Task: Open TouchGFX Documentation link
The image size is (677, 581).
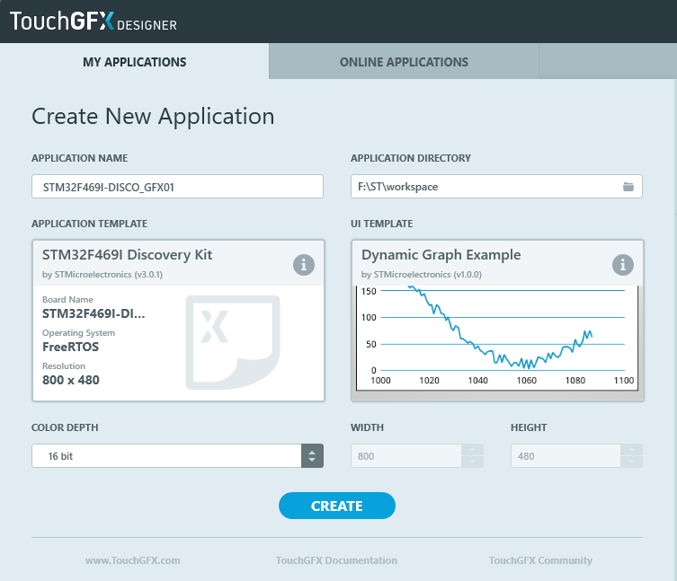Action: coord(336,560)
